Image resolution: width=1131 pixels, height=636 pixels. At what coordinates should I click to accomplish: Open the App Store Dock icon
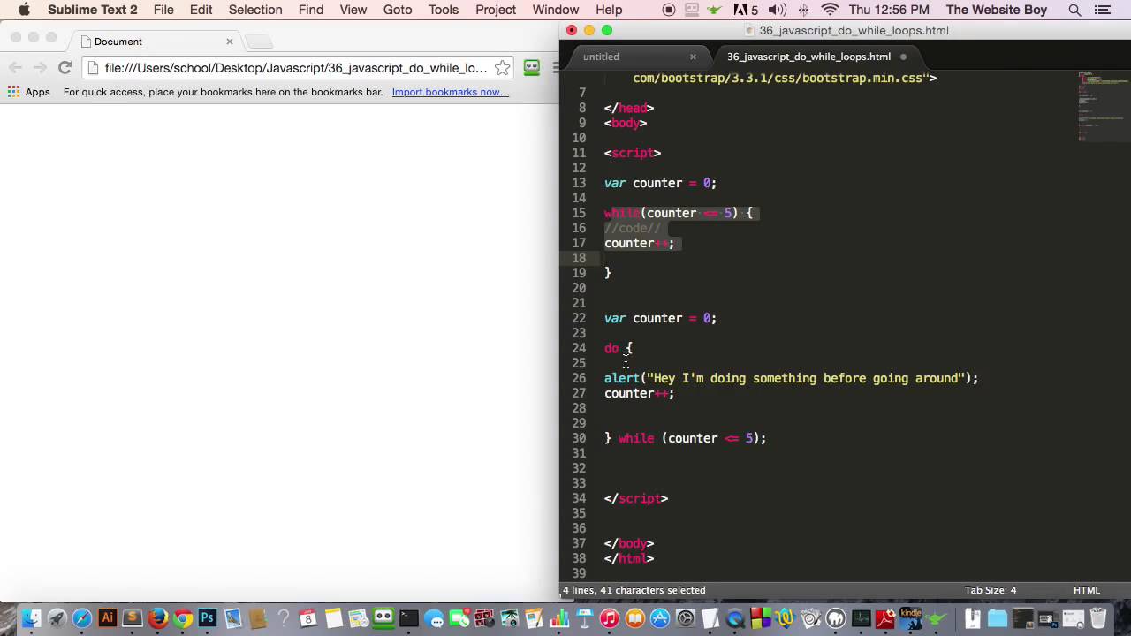[x=660, y=618]
